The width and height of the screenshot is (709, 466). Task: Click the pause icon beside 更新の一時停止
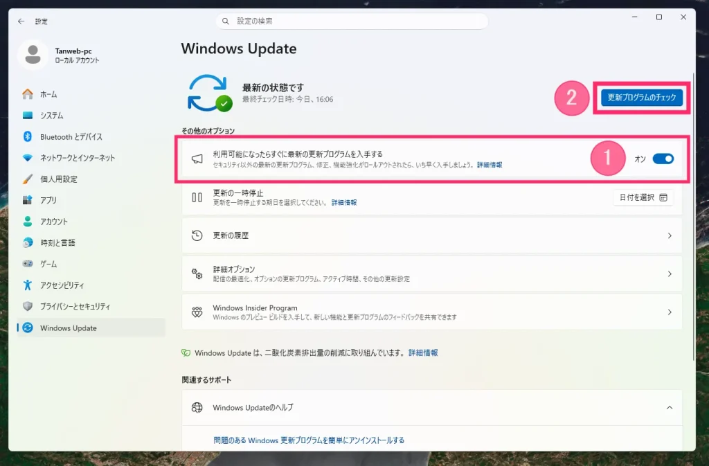tap(197, 197)
